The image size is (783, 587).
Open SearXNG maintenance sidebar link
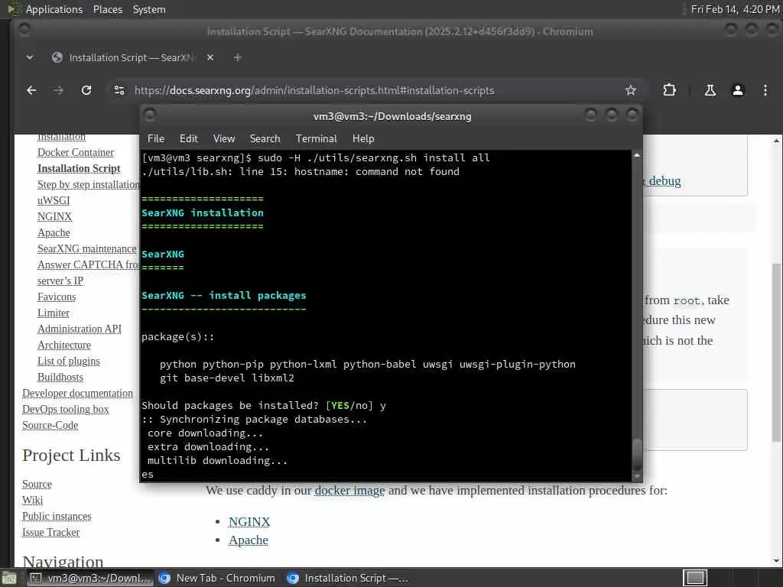pos(87,248)
